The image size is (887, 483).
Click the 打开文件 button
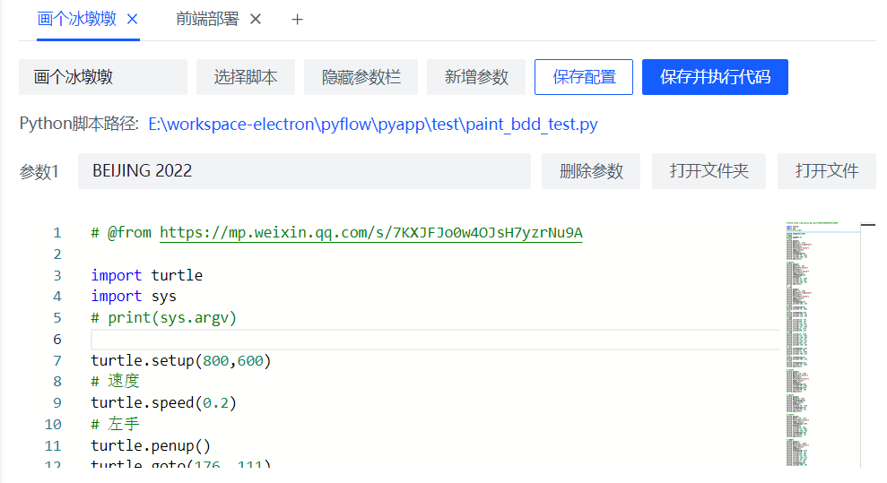pyautogui.click(x=826, y=171)
